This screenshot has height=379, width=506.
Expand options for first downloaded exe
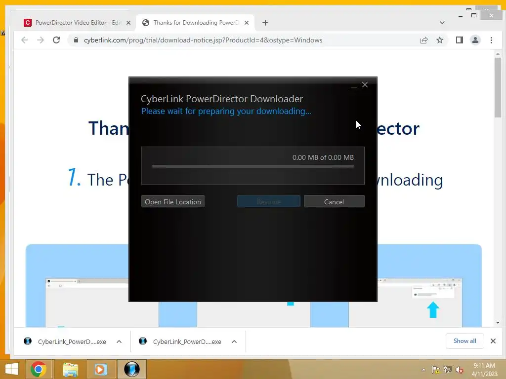[119, 341]
